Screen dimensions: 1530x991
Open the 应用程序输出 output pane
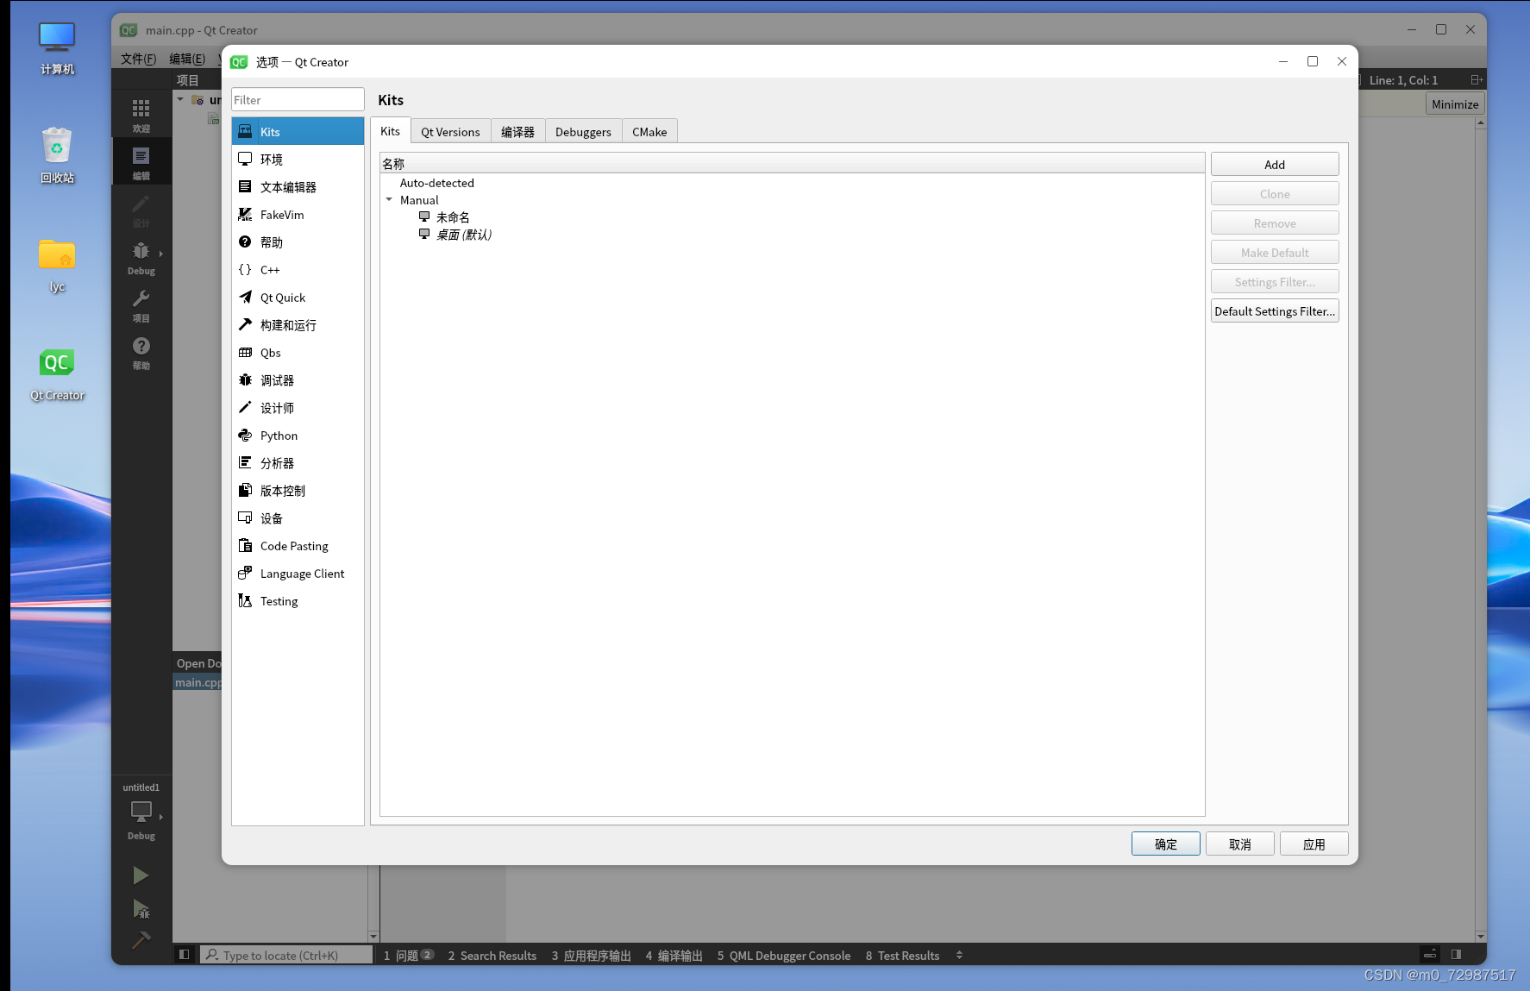(592, 955)
